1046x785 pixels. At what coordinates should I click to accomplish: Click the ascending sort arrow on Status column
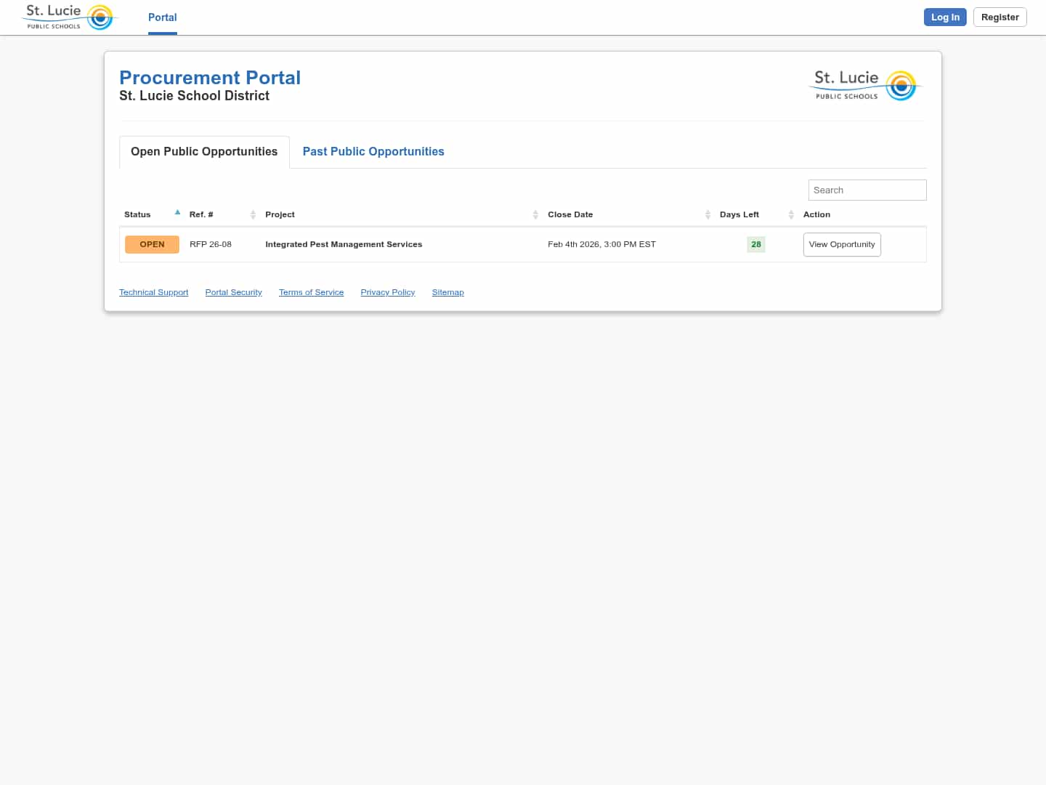177,212
